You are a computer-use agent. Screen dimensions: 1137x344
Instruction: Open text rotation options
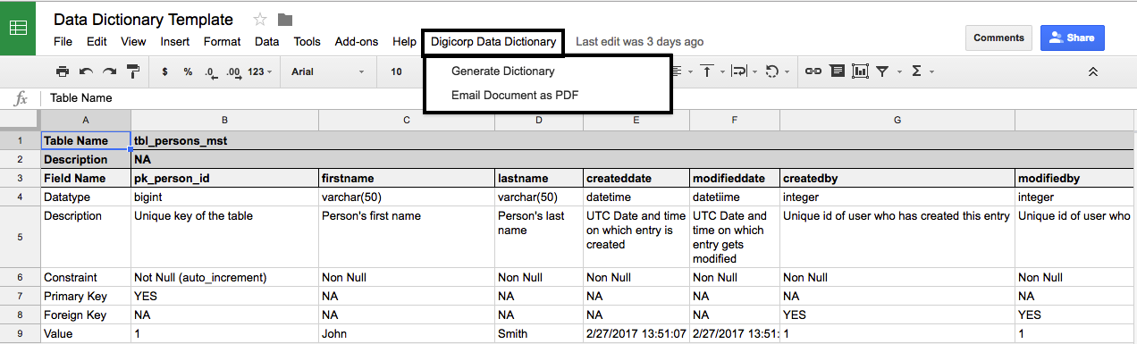pos(776,71)
